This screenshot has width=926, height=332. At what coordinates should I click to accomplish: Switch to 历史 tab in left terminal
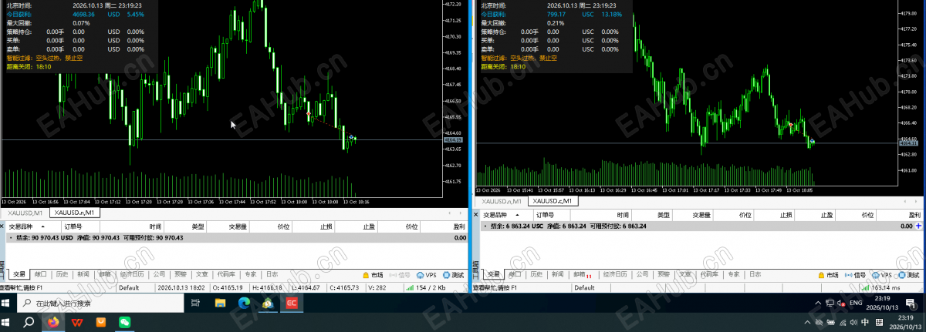pyautogui.click(x=62, y=274)
